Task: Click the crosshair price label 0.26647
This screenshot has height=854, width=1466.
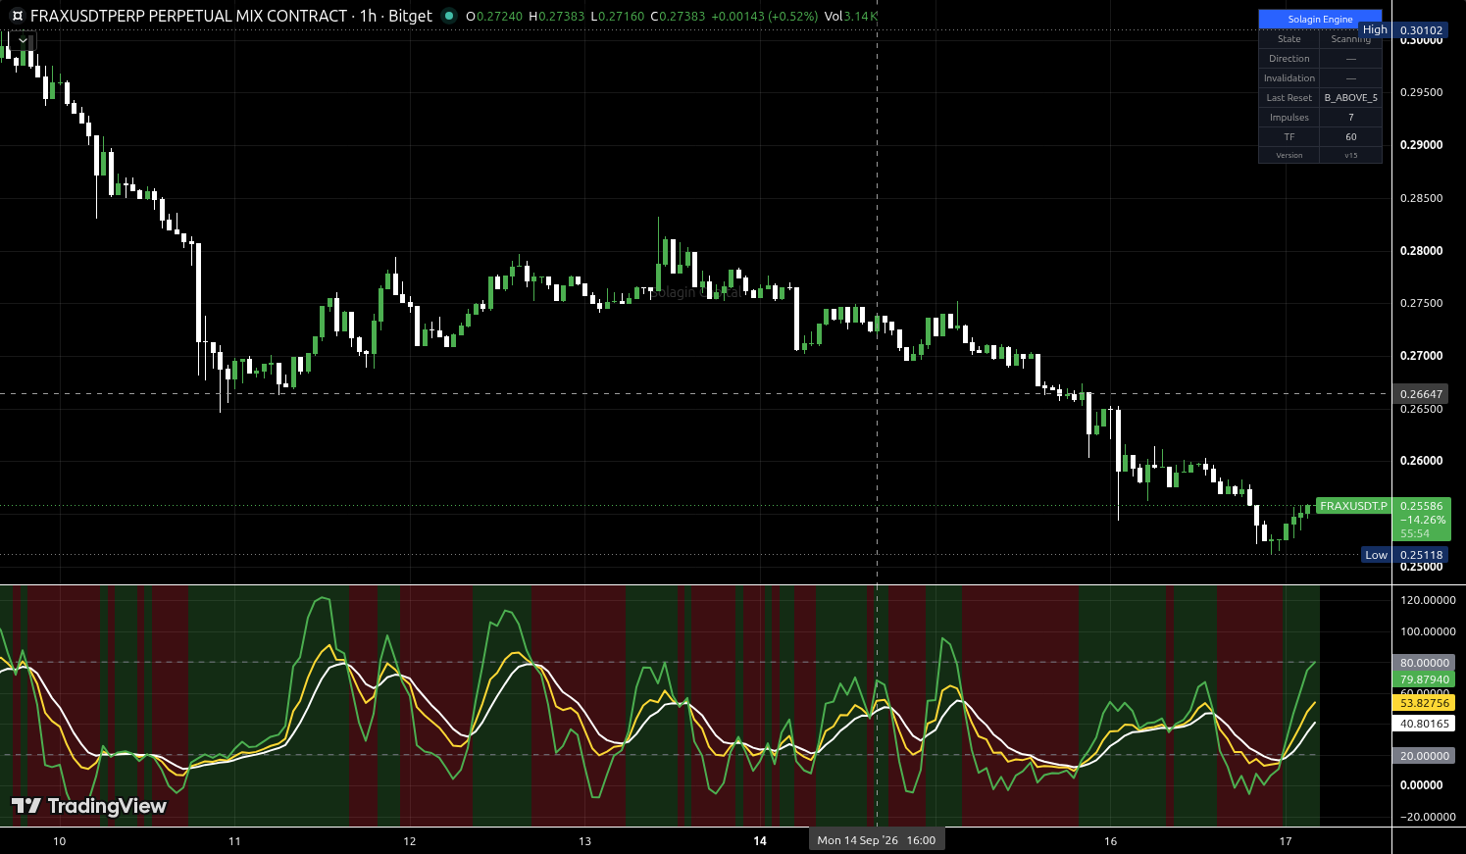Action: coord(1421,394)
